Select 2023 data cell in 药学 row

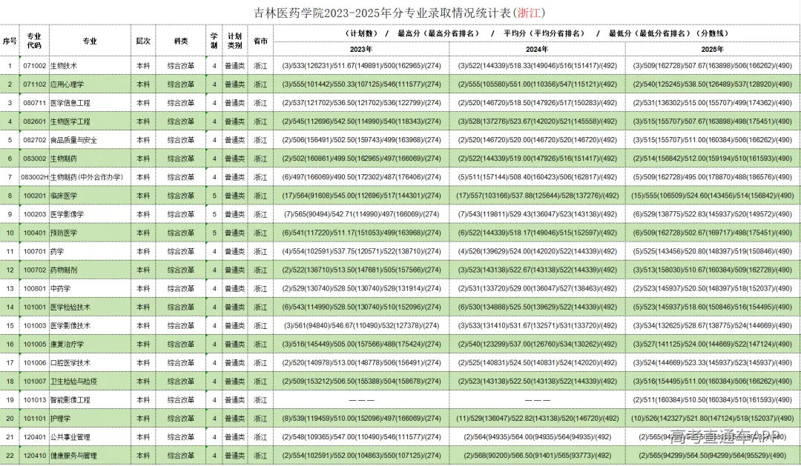pos(361,251)
